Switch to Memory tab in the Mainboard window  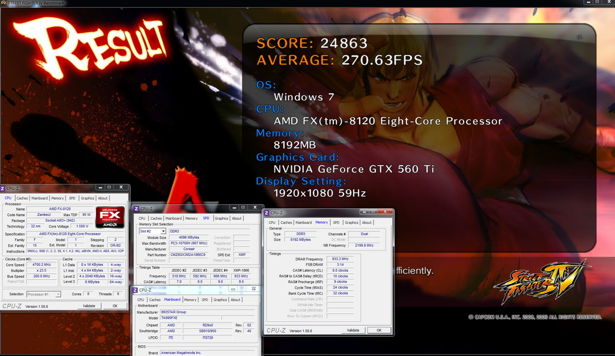point(190,300)
